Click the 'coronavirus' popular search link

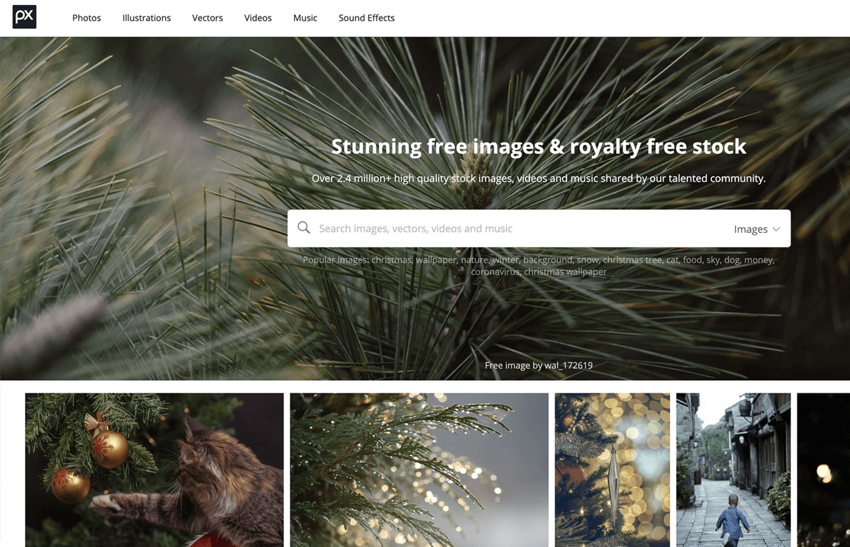click(495, 272)
